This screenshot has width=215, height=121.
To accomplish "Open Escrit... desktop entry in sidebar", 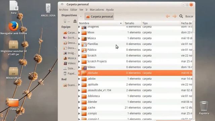I will (x=70, y=38).
